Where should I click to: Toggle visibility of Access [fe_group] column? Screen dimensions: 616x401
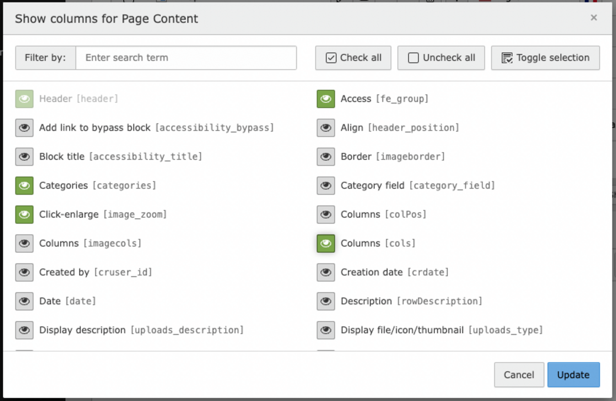point(325,99)
